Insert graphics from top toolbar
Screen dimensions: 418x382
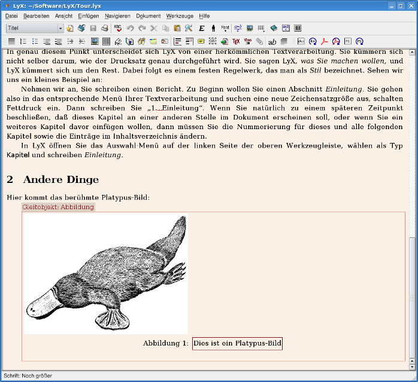pos(250,28)
